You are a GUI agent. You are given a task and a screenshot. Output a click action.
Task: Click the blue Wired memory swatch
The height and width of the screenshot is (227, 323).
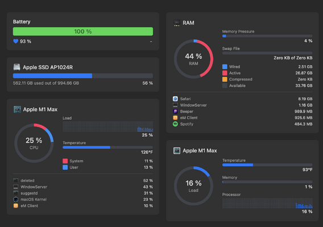225,66
